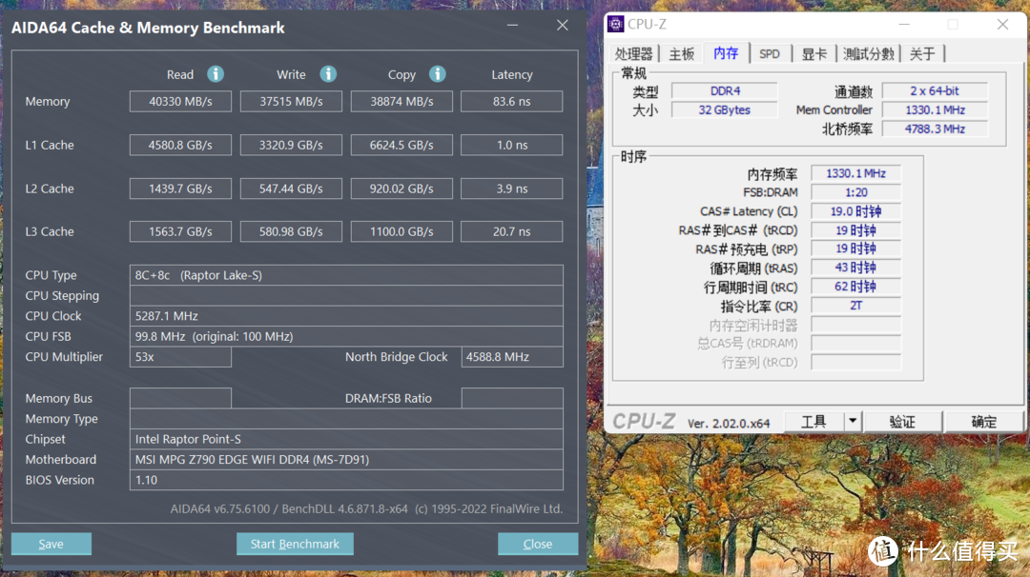Click the Save button in AIDA64
The image size is (1030, 577).
(51, 543)
